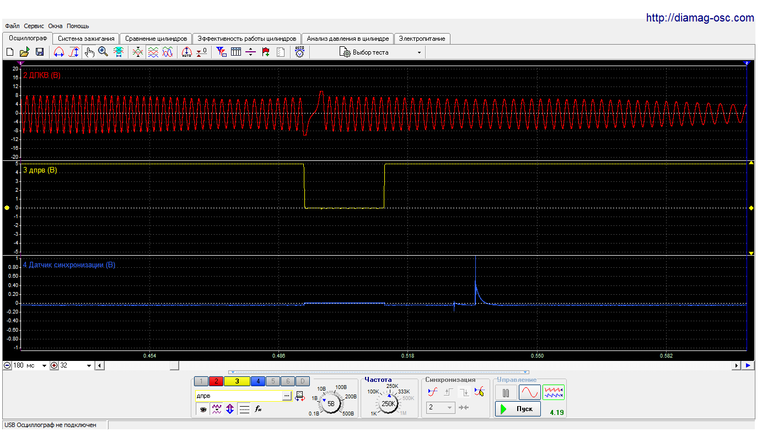Viewport: 762px width, 432px height.
Task: Click the minus zoom-out icon beside 180 мс
Action: 7,366
